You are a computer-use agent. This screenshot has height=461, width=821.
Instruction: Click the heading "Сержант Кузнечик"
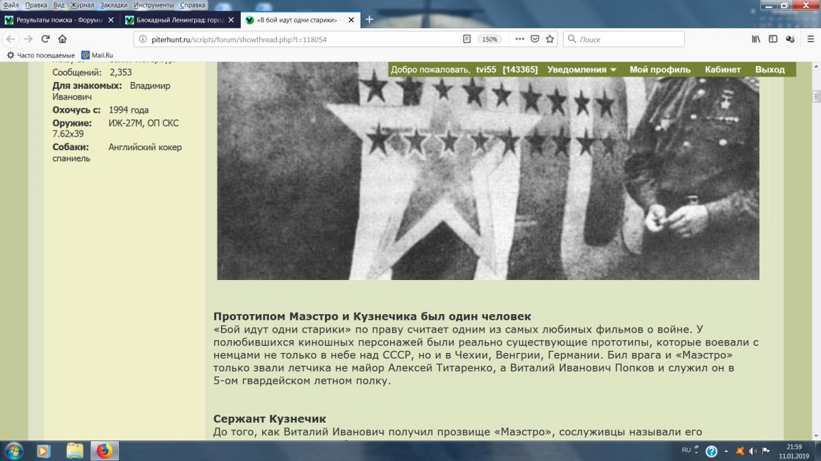(x=270, y=419)
